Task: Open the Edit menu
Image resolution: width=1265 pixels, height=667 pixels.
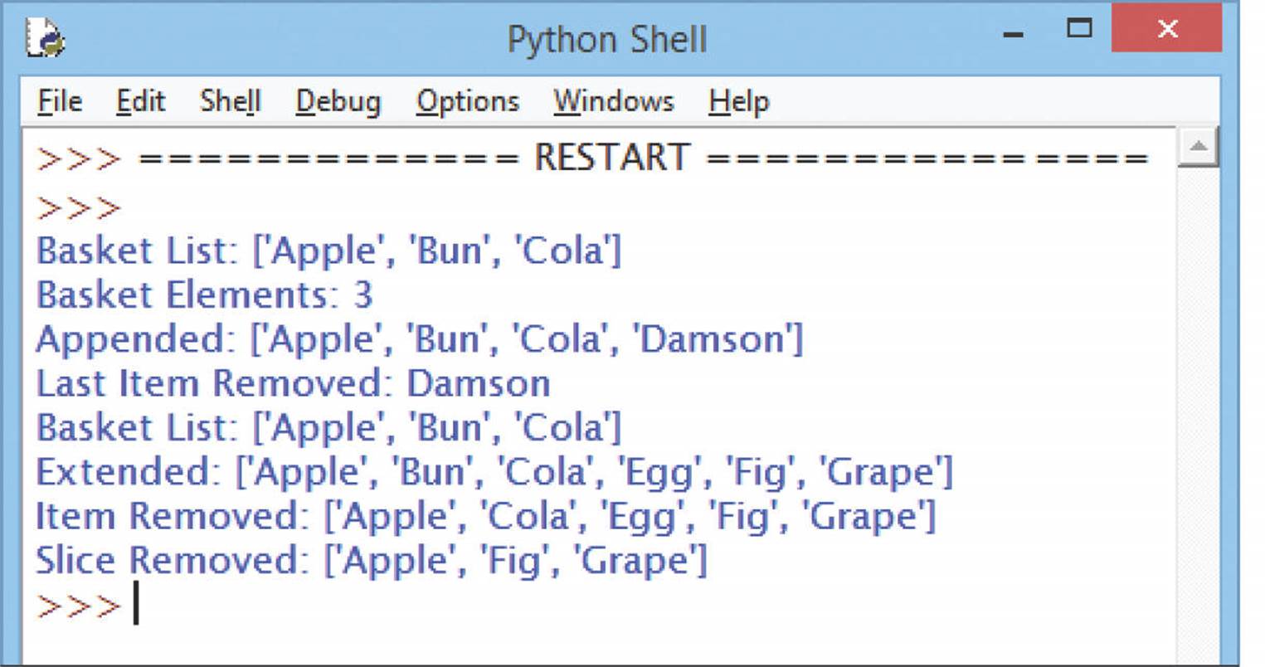Action: click(x=140, y=101)
